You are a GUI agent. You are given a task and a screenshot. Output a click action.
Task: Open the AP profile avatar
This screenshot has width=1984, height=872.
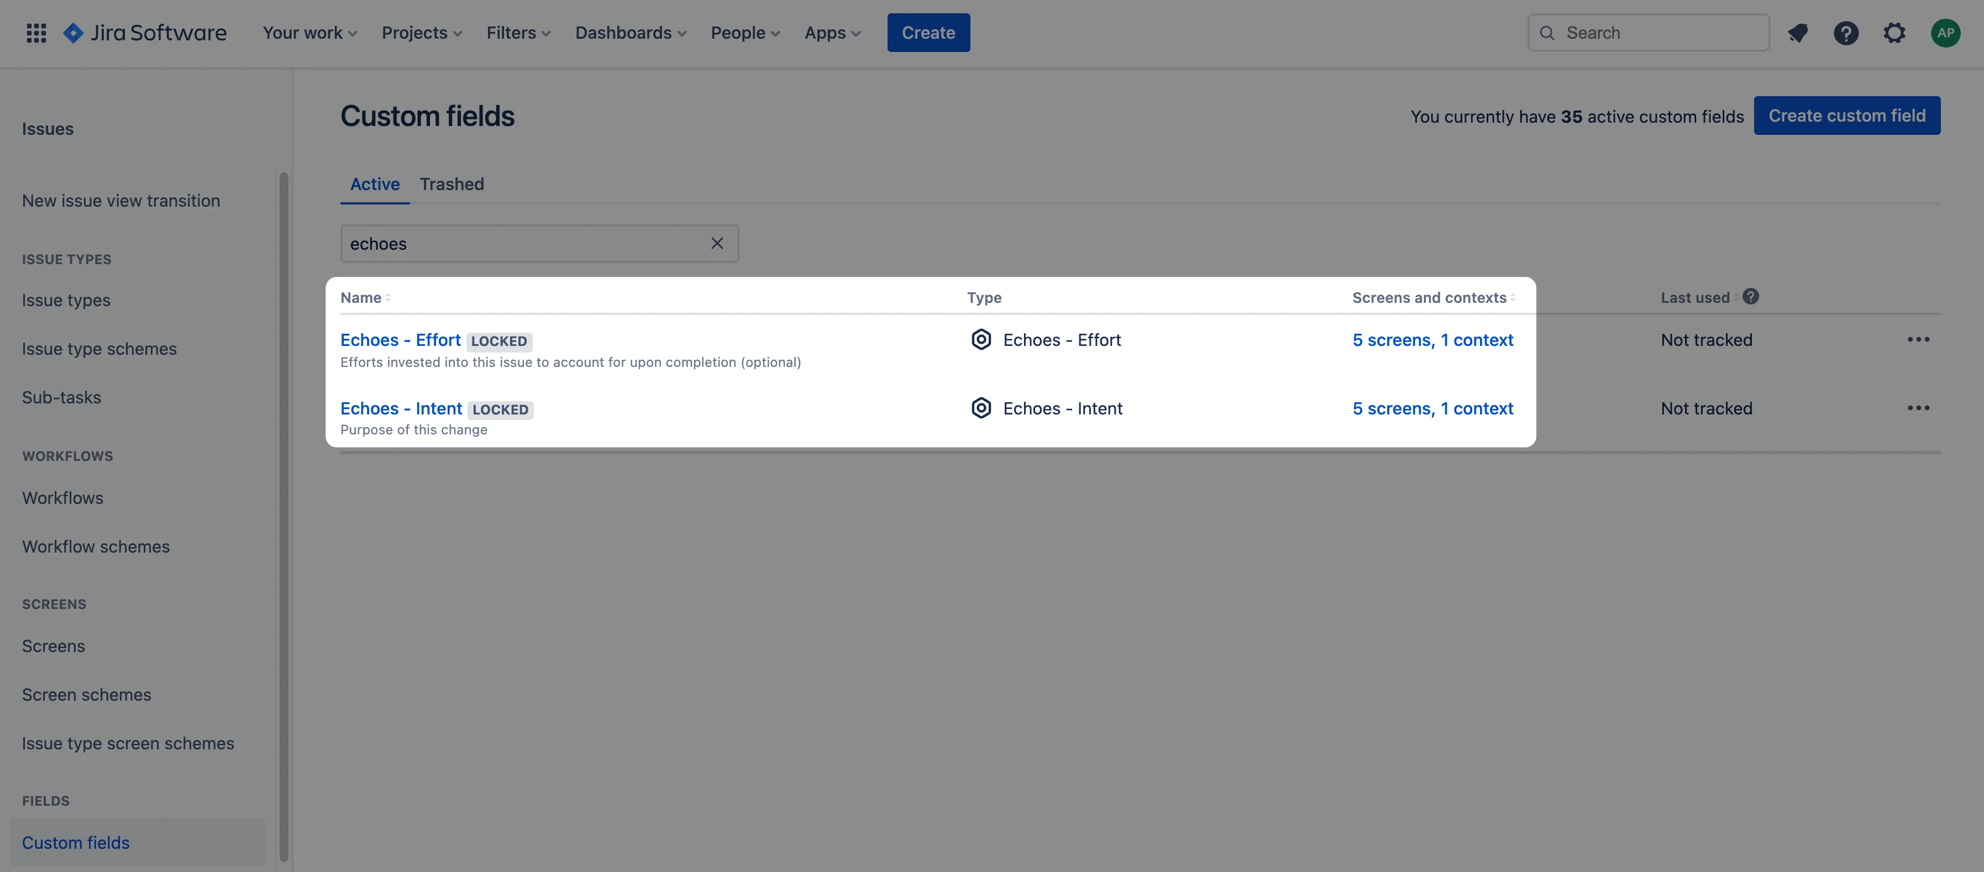point(1945,33)
